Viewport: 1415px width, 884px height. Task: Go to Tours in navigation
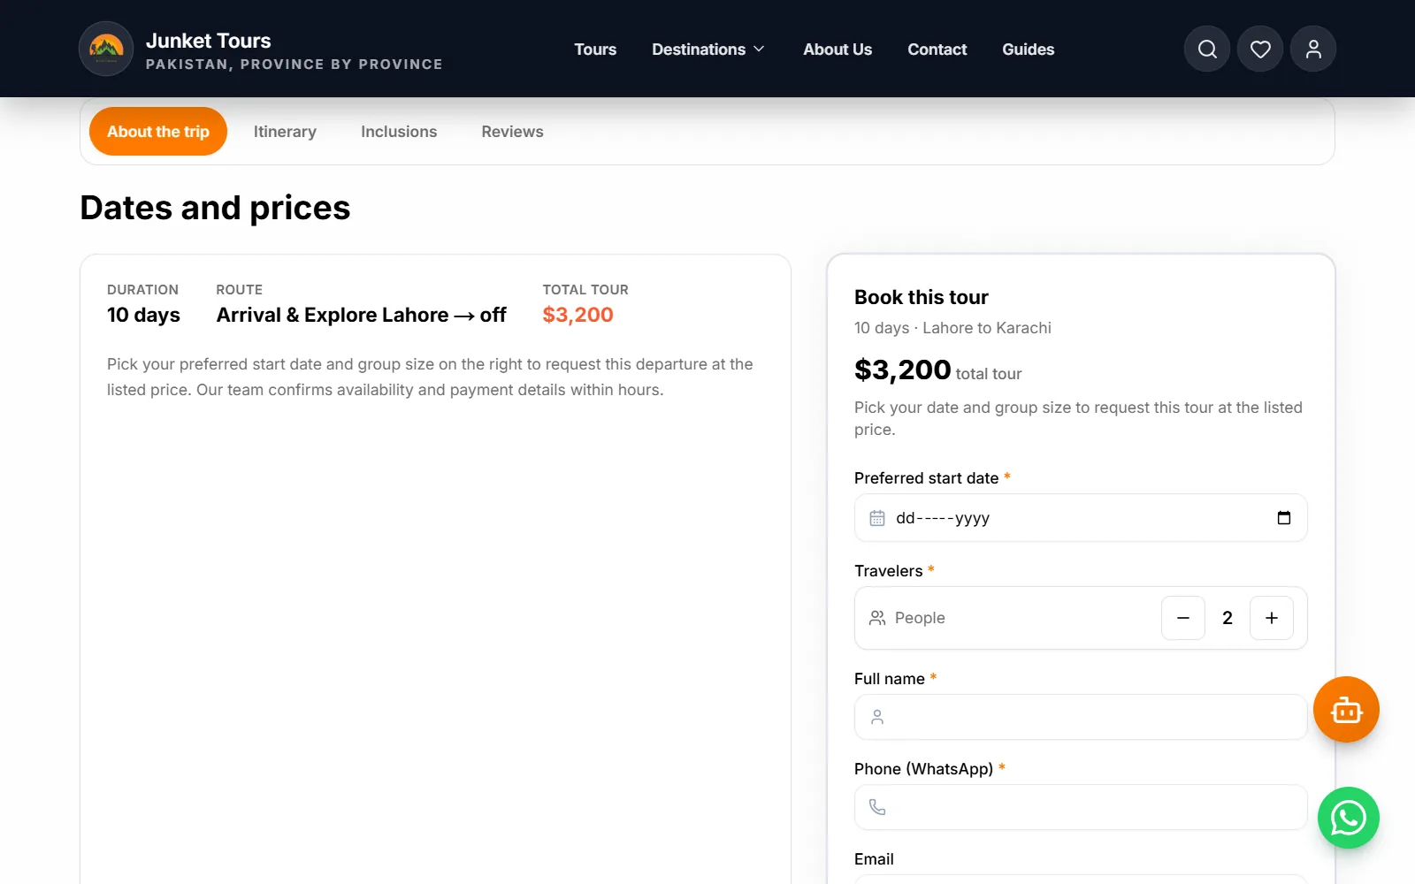coord(595,50)
